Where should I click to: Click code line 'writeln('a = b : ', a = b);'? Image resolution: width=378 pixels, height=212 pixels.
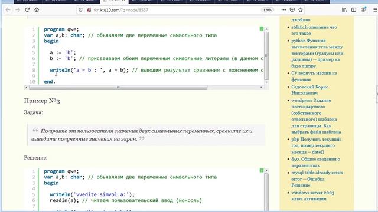click(x=89, y=70)
